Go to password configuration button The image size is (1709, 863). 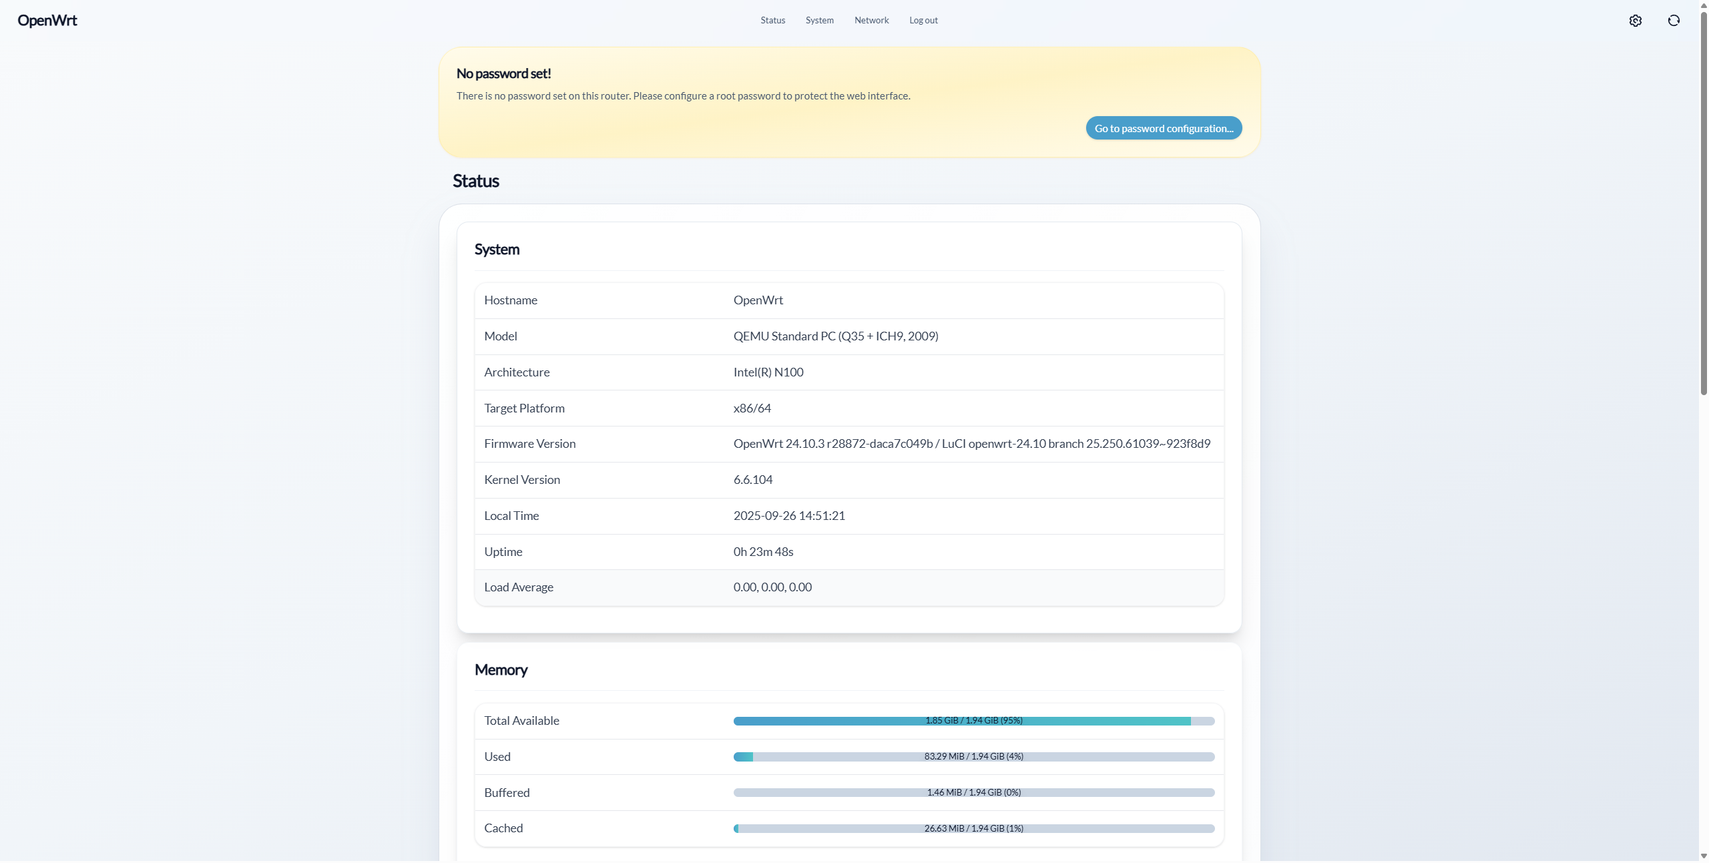click(x=1163, y=128)
